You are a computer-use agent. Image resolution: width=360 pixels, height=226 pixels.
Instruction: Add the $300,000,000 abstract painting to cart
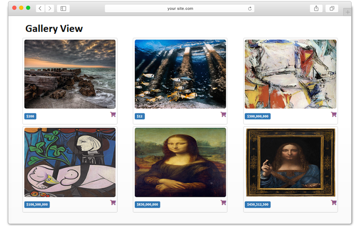pos(334,114)
